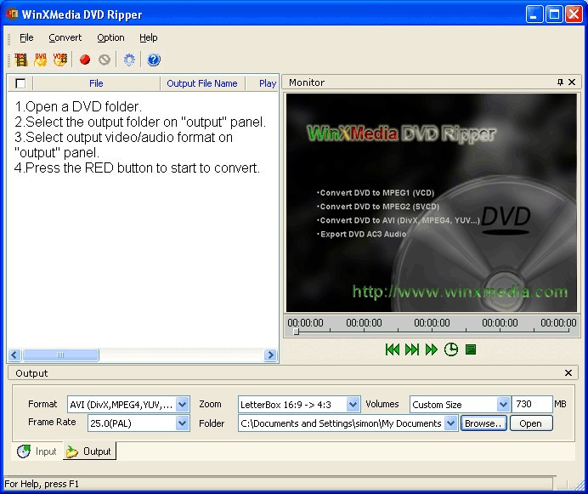Open the Option menu

pos(110,37)
